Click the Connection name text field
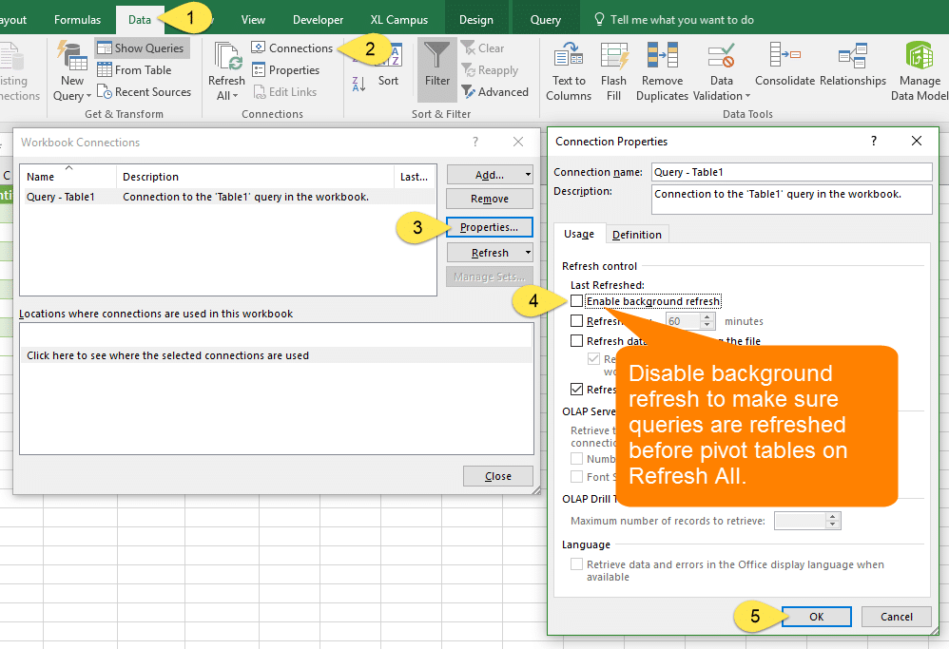Viewport: 949px width, 649px height. pyautogui.click(x=791, y=172)
